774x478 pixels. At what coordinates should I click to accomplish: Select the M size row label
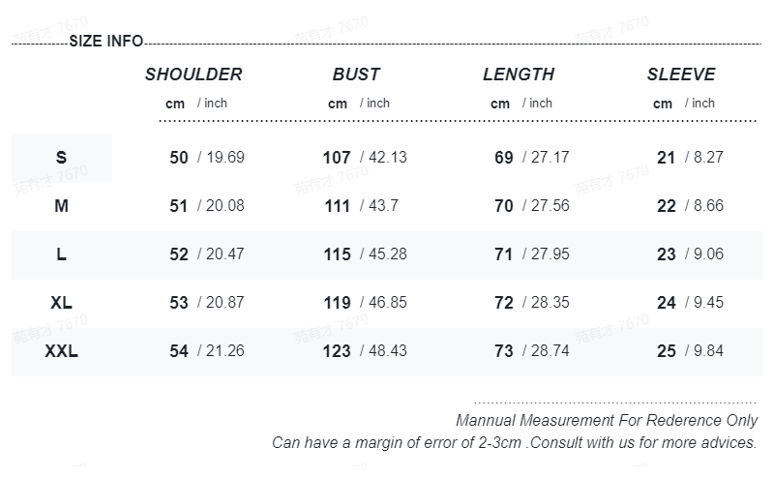[61, 206]
